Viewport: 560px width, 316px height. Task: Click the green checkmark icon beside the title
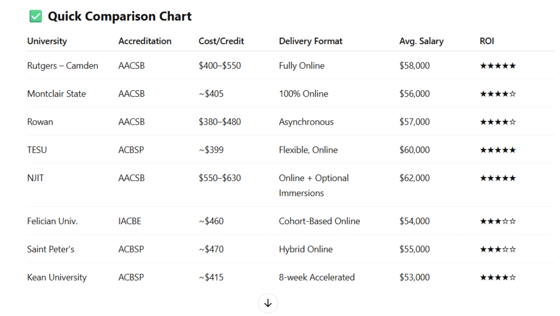[x=36, y=16]
